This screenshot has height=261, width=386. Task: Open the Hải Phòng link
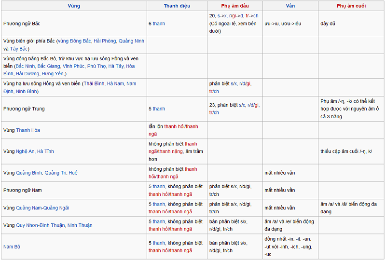point(105,41)
